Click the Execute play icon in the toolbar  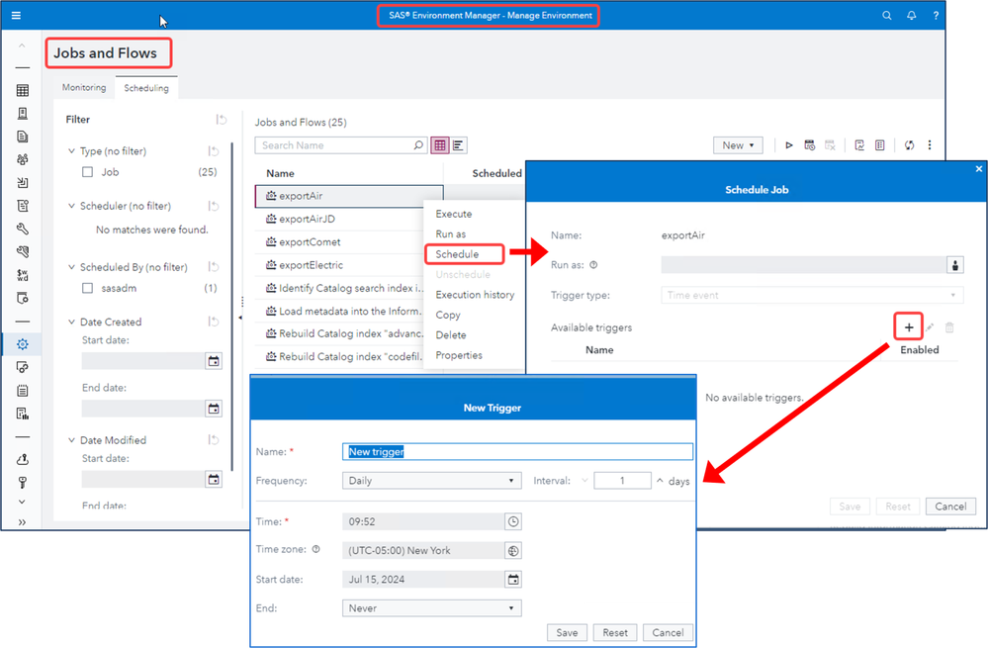(789, 145)
